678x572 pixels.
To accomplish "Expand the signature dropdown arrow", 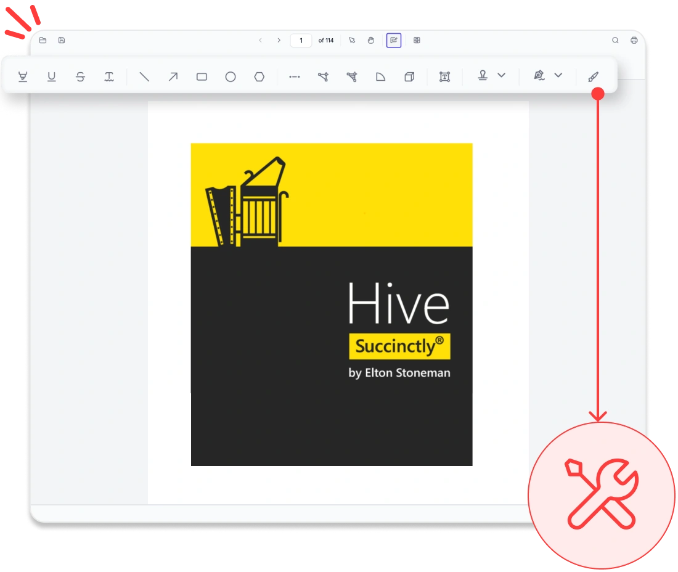I will coord(558,75).
